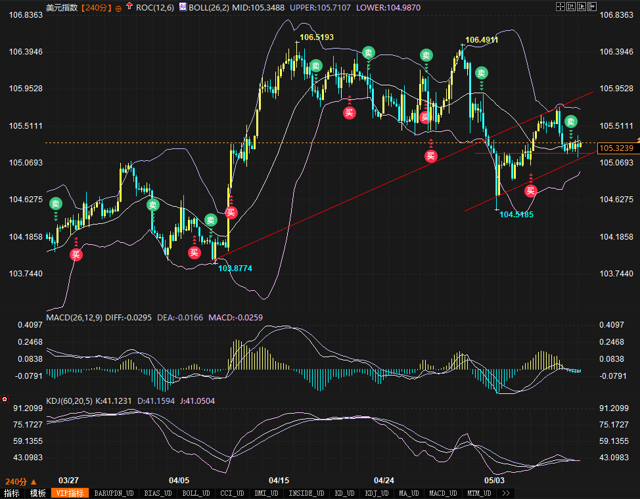This screenshot has height=499, width=640.
Task: Select the VIP指标 tab
Action: coord(70,492)
